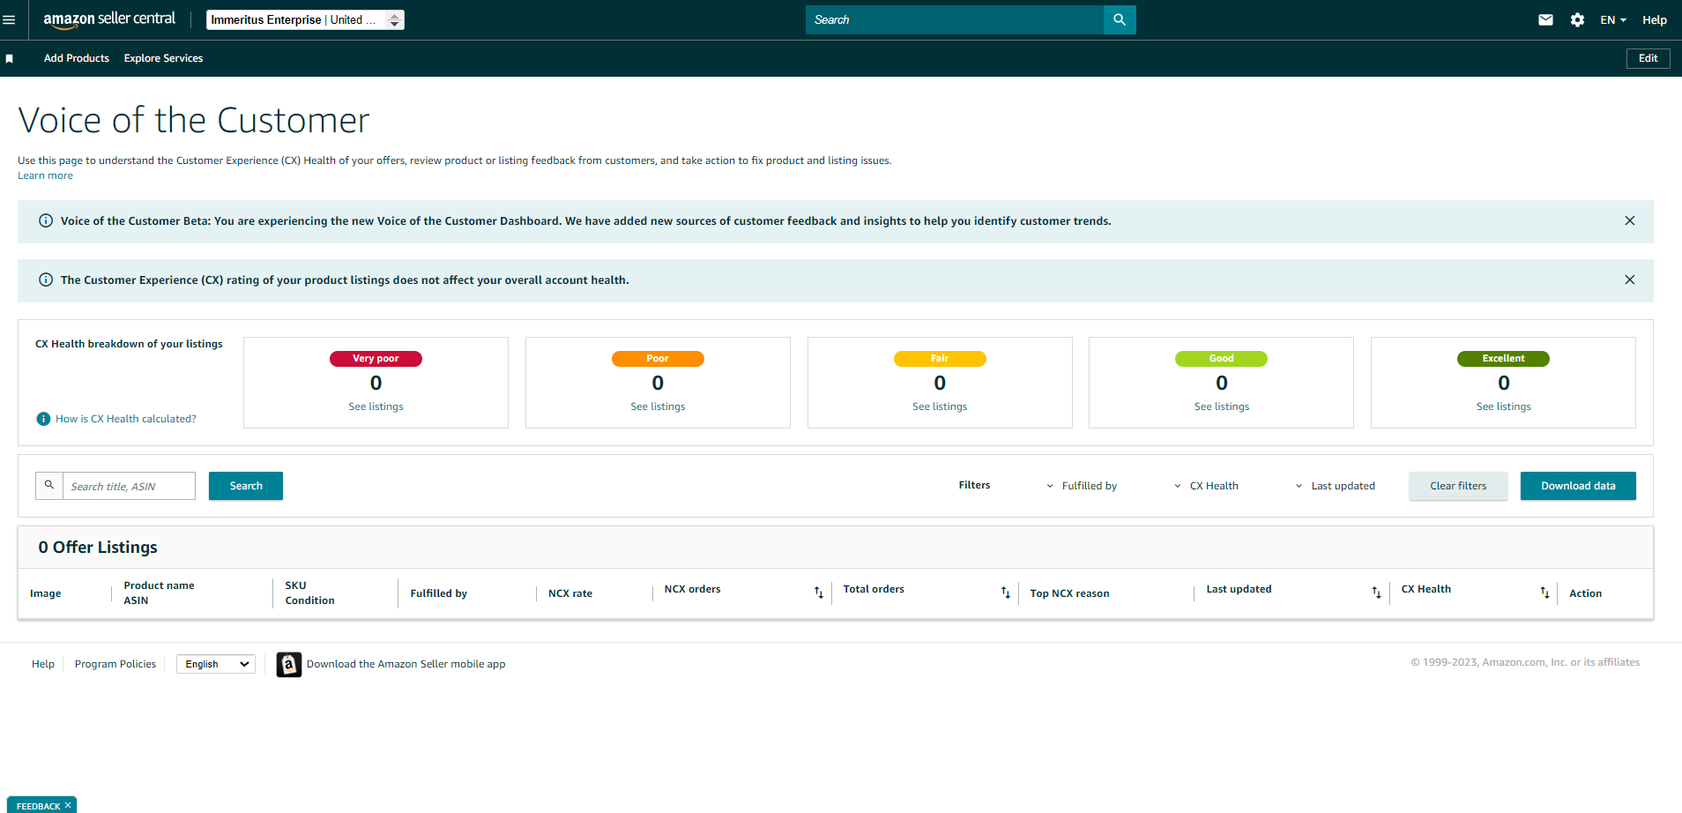This screenshot has width=1682, height=813.
Task: Click Download the Amazon Seller mobile app
Action: click(406, 664)
